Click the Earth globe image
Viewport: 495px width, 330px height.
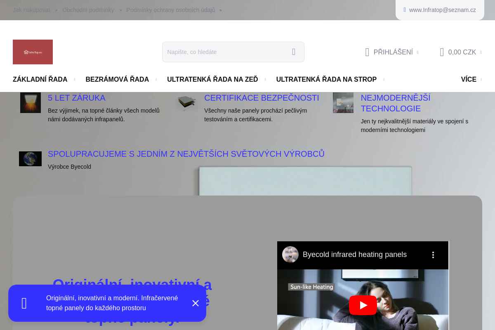31,159
